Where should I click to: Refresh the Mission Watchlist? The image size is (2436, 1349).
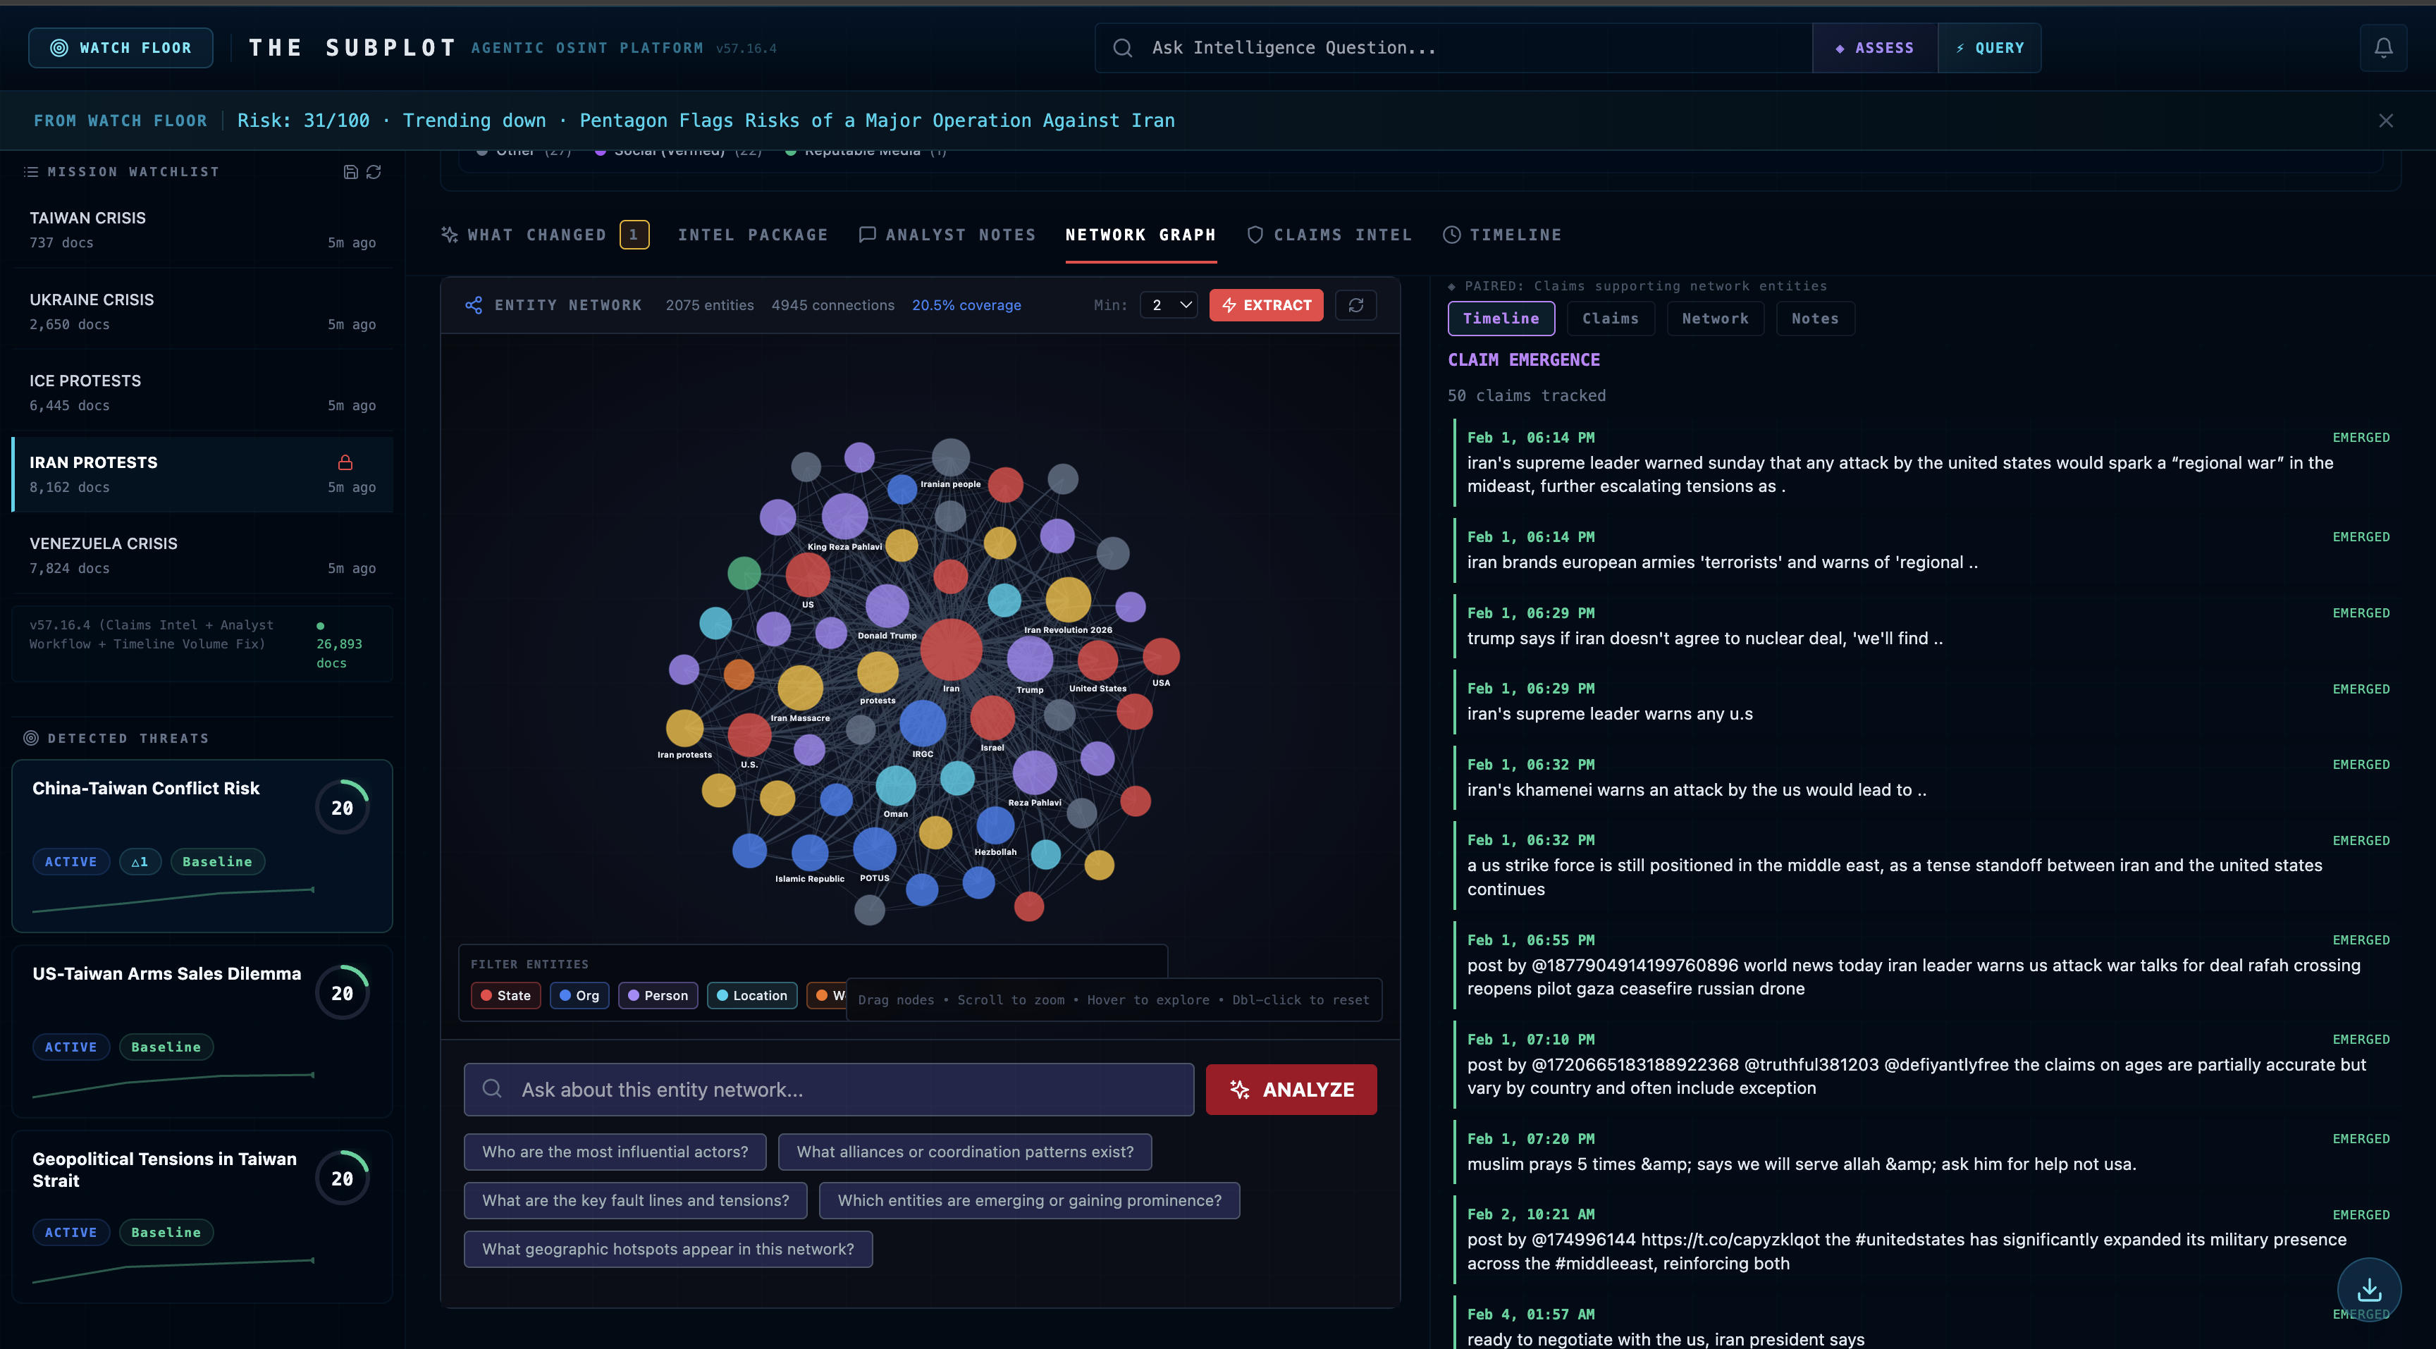(374, 172)
